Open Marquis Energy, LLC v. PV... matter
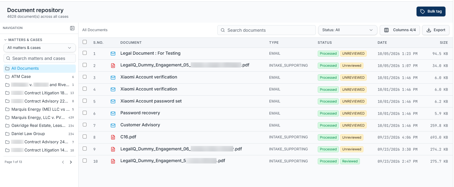Screen dimensions: 454x187 tap(40, 118)
